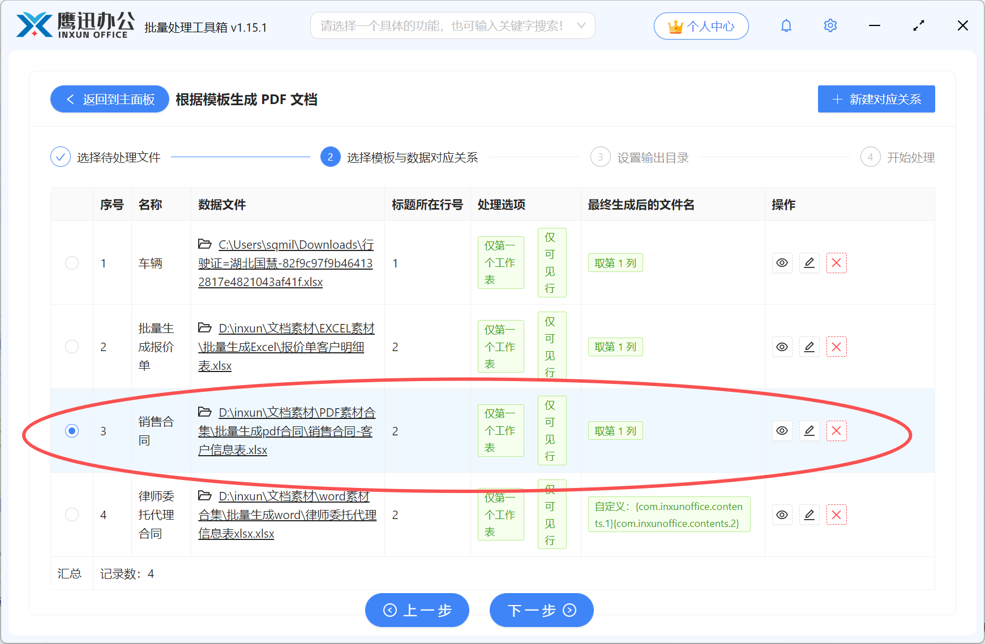985x644 pixels.
Task: Open the function search dropdown
Action: click(x=452, y=25)
